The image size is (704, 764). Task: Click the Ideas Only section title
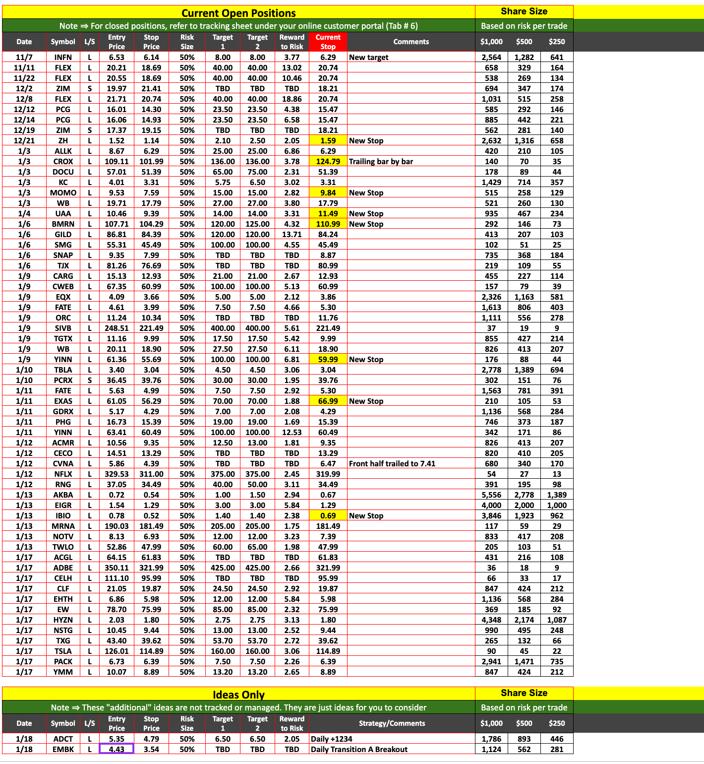pyautogui.click(x=238, y=695)
